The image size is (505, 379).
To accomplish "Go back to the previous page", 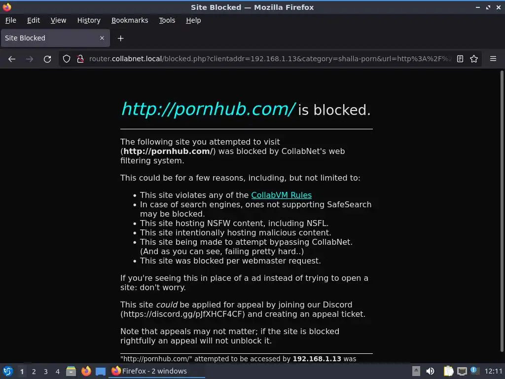I will tap(12, 59).
